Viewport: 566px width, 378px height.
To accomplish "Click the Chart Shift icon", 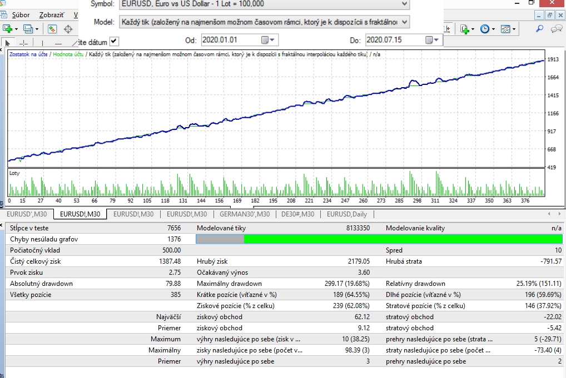I will [x=447, y=29].
